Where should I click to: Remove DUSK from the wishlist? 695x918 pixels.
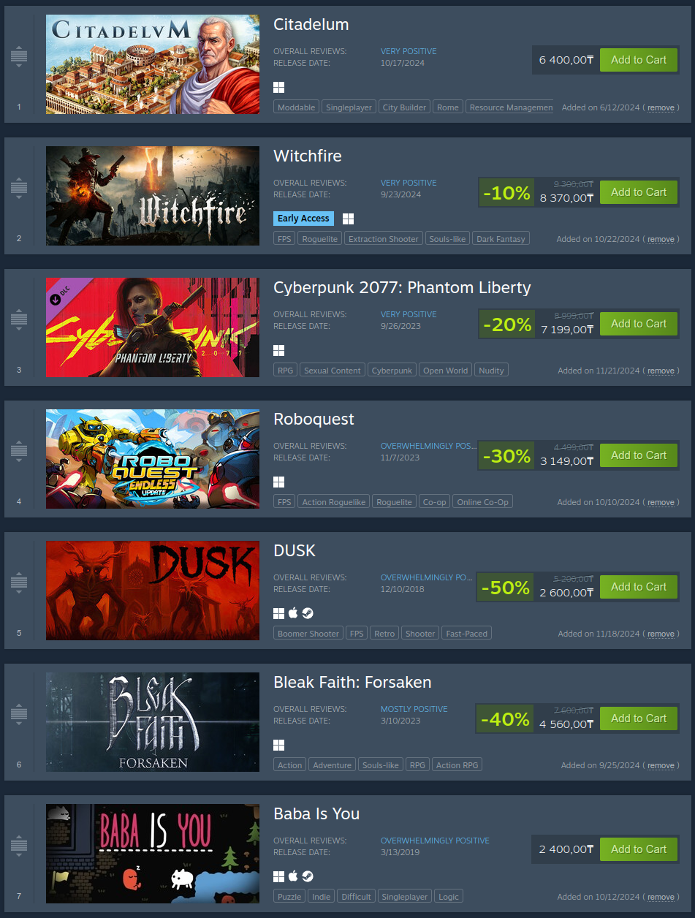tap(661, 634)
